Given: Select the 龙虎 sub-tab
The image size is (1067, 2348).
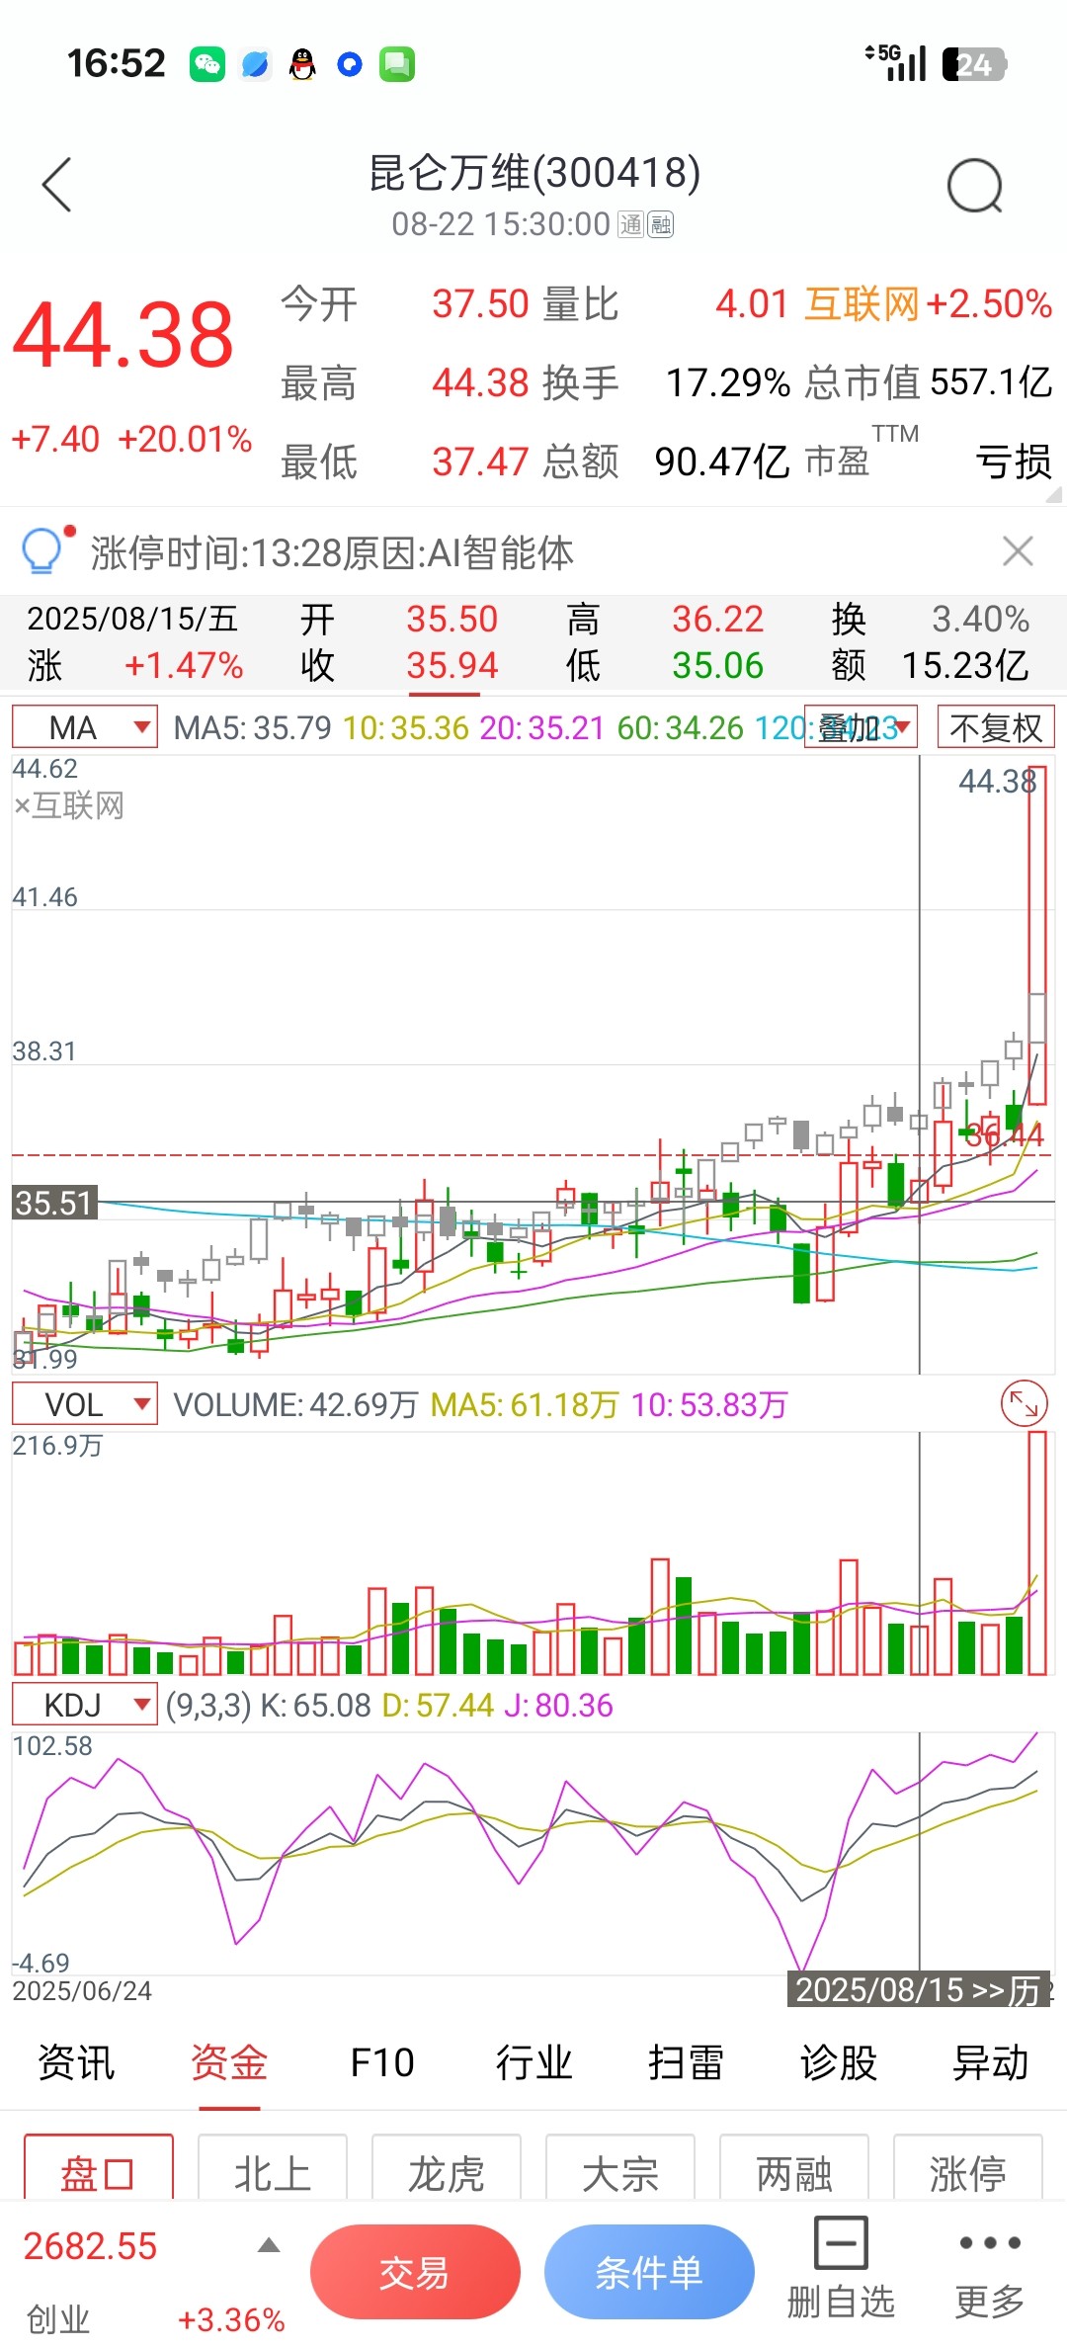Looking at the screenshot, I should click(447, 2168).
